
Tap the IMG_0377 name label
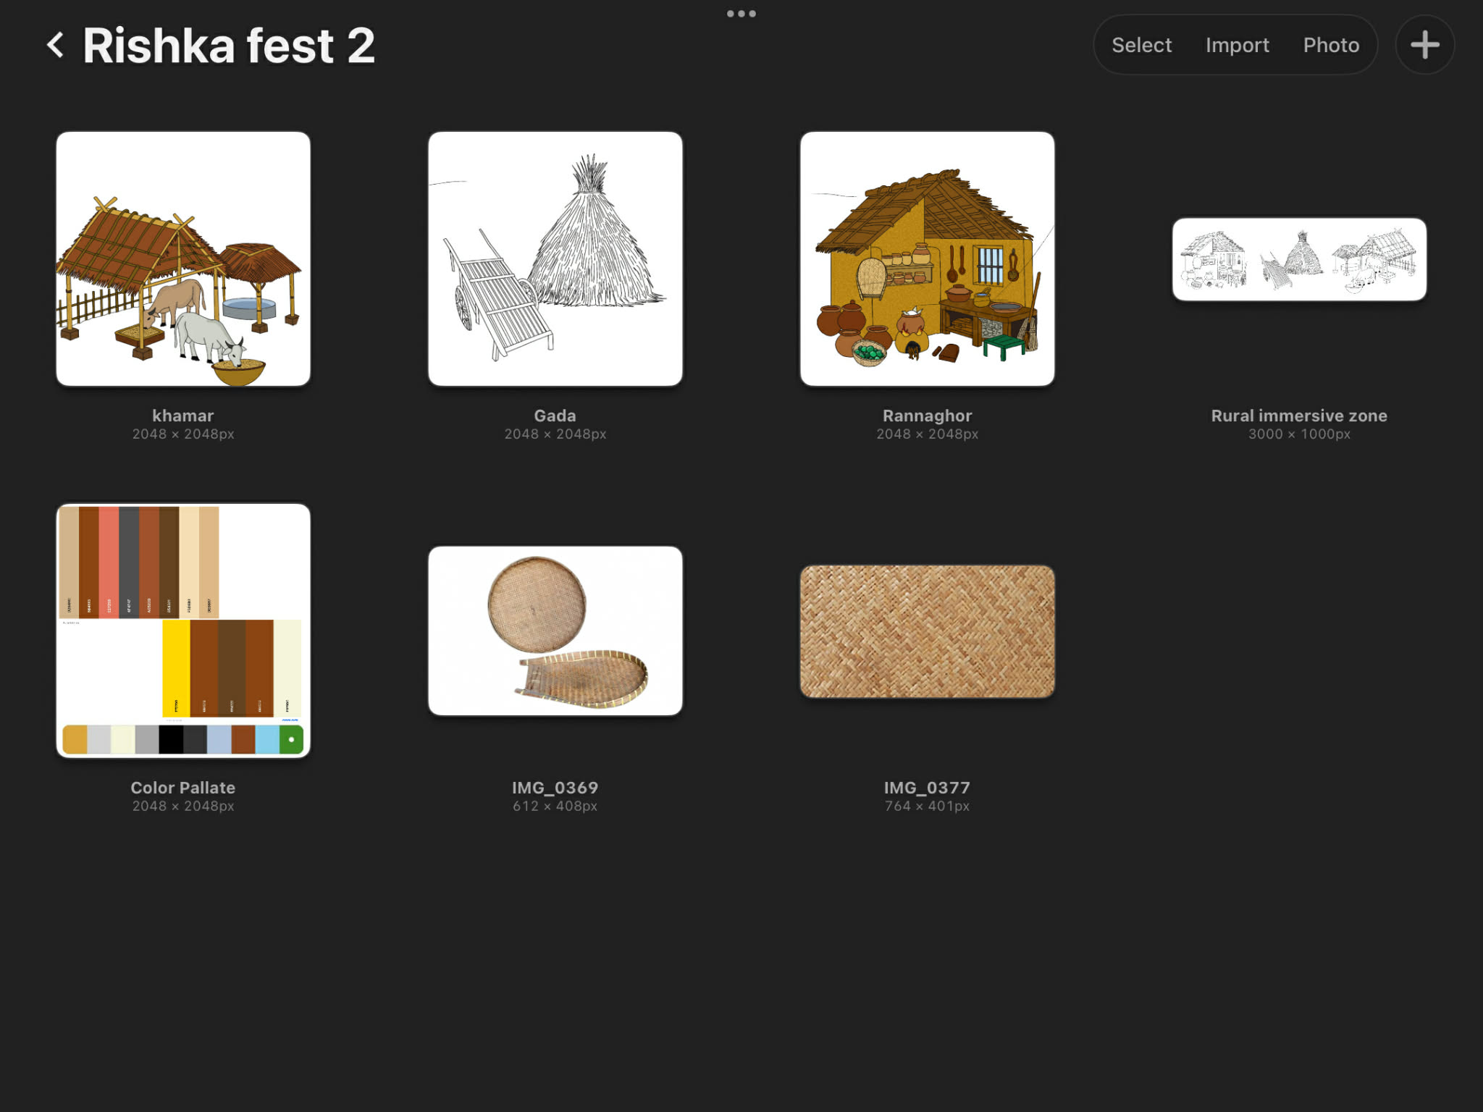click(x=927, y=788)
